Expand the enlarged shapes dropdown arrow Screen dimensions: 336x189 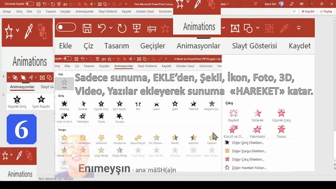tap(258, 28)
